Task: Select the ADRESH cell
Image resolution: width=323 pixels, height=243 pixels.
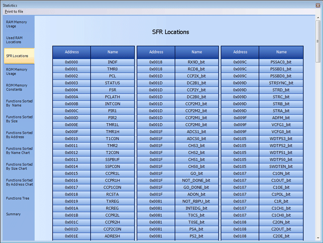Action: [x=113, y=236]
